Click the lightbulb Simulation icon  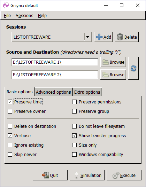tap(76, 175)
